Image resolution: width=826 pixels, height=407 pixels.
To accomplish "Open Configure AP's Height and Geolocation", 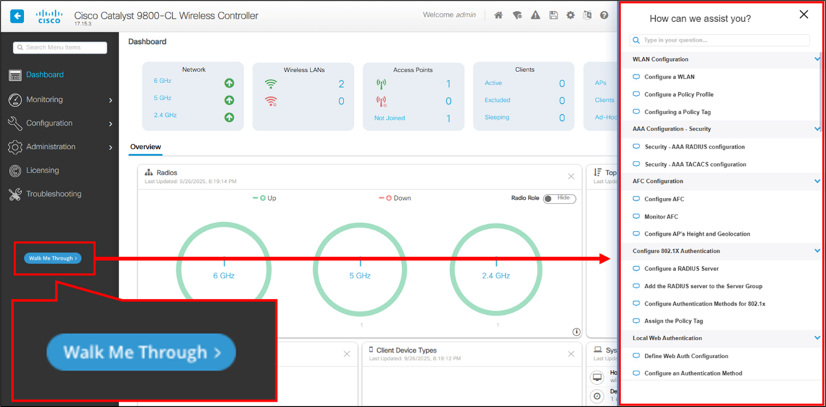I will pos(697,234).
